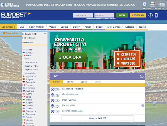
Task: Open the Casinò tab
Action: coord(64,27)
